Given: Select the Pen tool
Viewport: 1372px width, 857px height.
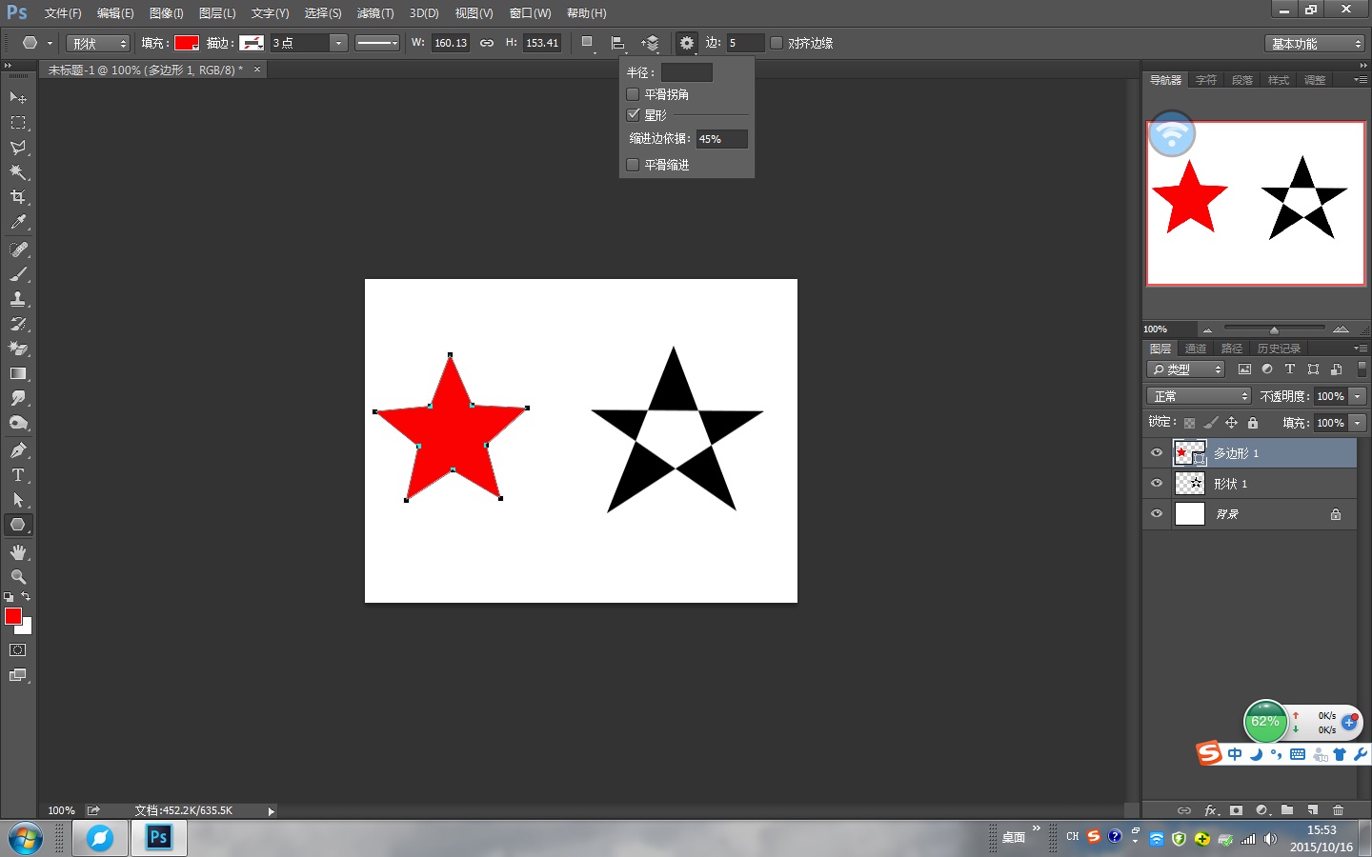Looking at the screenshot, I should pyautogui.click(x=18, y=450).
